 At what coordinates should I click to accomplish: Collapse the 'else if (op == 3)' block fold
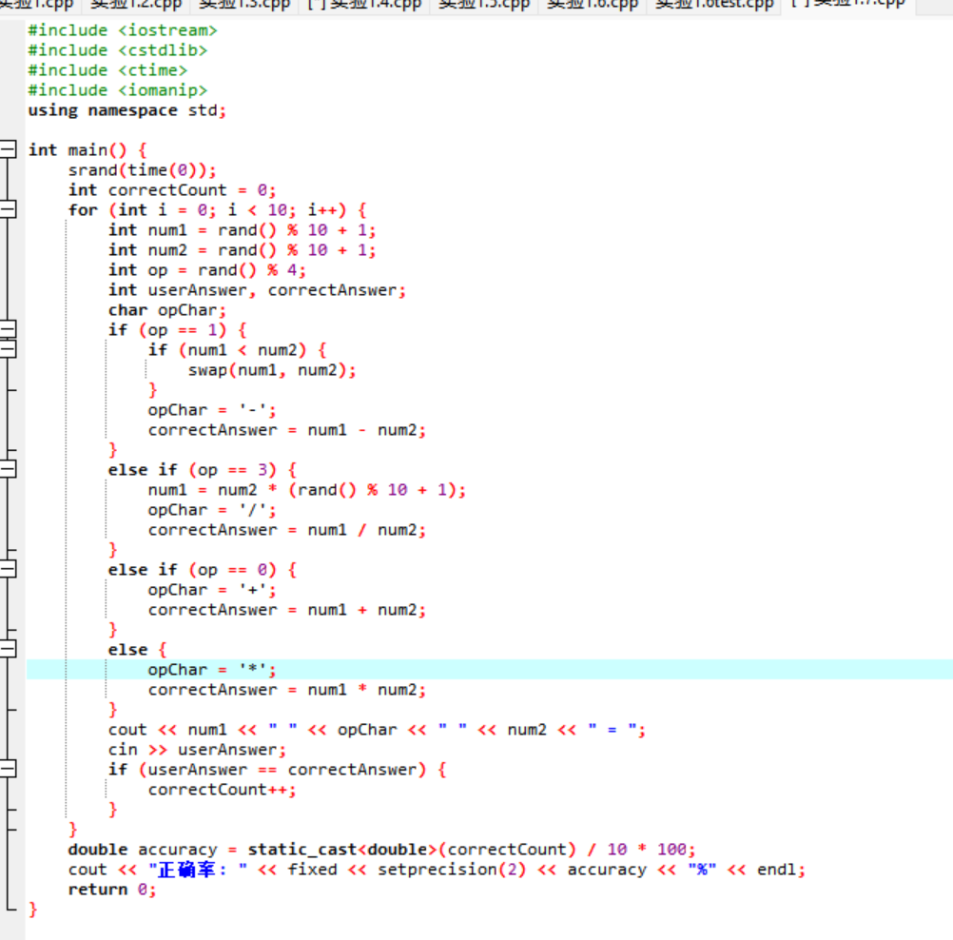point(8,469)
